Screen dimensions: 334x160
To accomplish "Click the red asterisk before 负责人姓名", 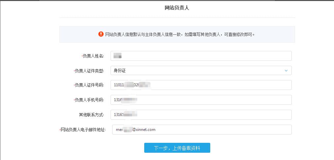I will 82,56.
